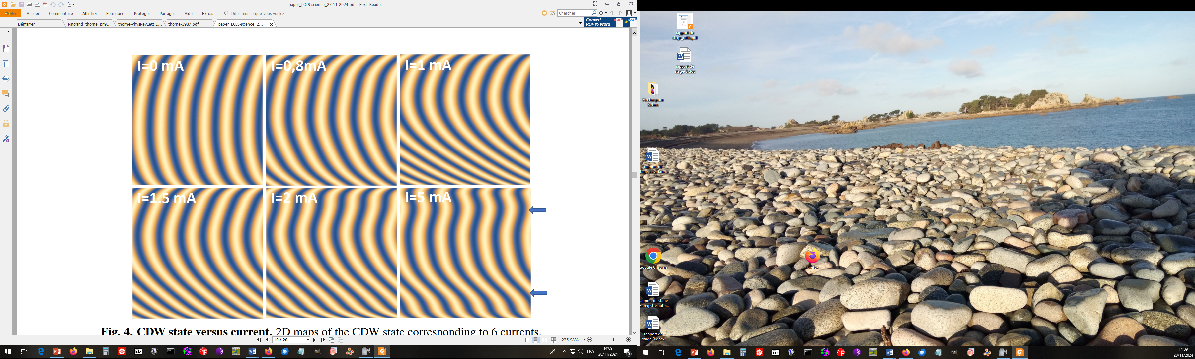Enable facing pages view mode

click(545, 340)
